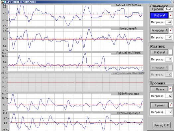Click the disabled box beside Маятник Контрольный

[171, 67]
